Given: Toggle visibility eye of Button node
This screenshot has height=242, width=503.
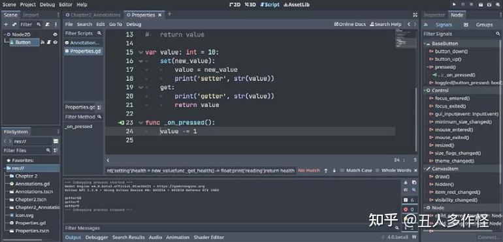Looking at the screenshot, I should (x=55, y=42).
